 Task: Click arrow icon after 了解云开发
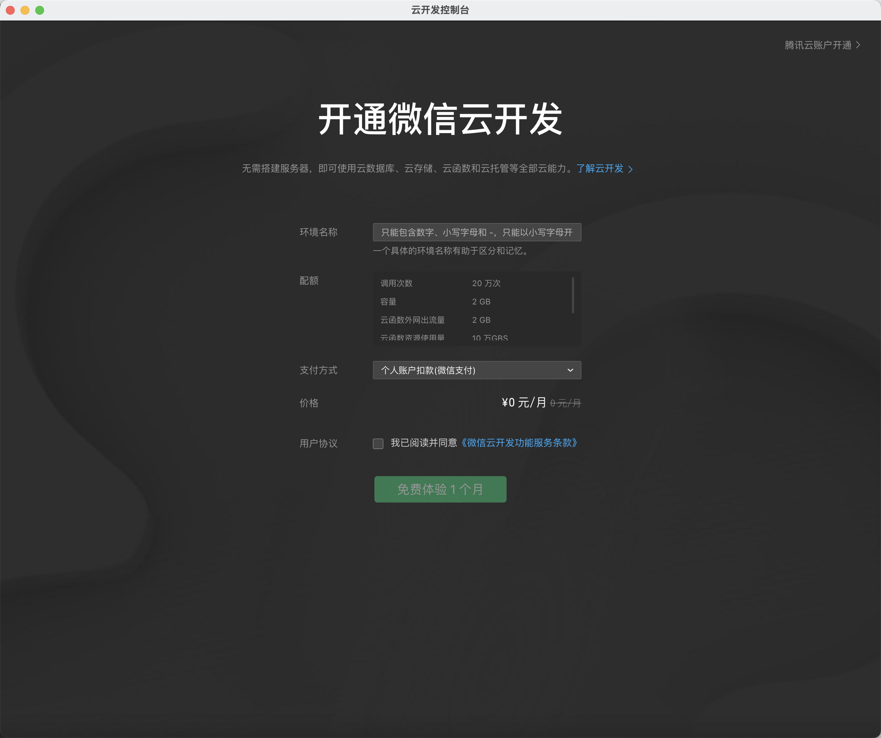[630, 169]
